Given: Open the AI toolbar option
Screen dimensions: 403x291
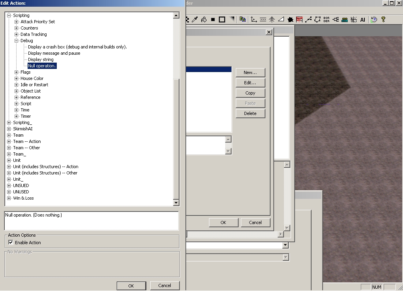Looking at the screenshot, I should coord(363,19).
